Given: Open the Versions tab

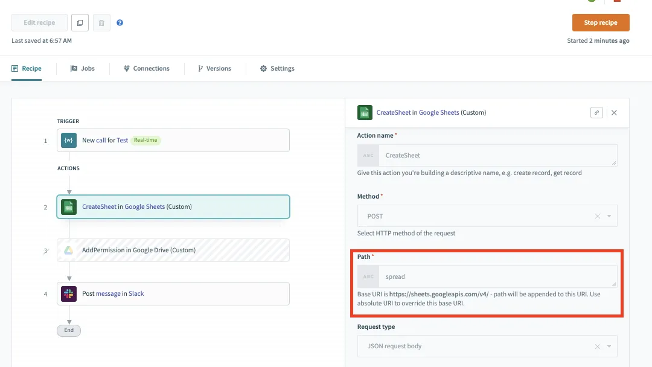Looking at the screenshot, I should click(x=214, y=69).
